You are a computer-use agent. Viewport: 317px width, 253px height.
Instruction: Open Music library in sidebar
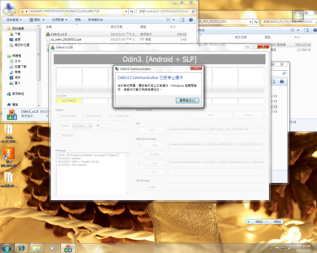coord(15,72)
